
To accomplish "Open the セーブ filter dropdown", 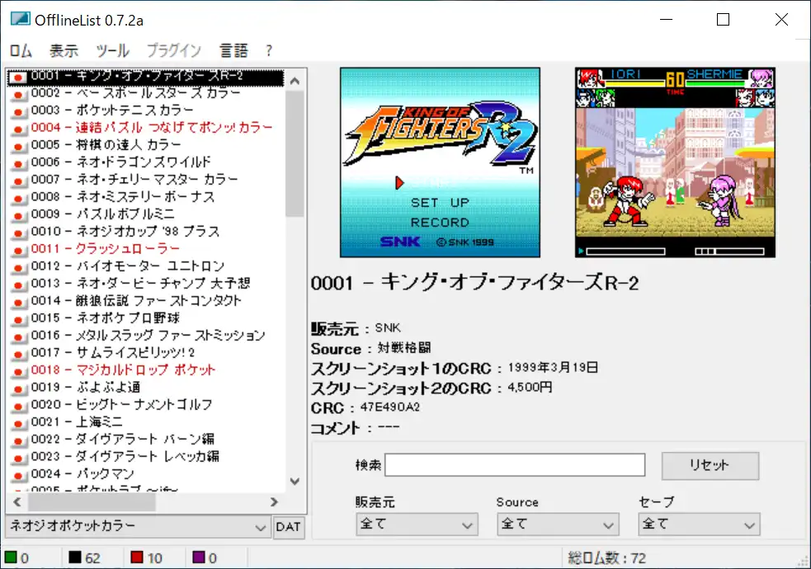I will point(699,524).
